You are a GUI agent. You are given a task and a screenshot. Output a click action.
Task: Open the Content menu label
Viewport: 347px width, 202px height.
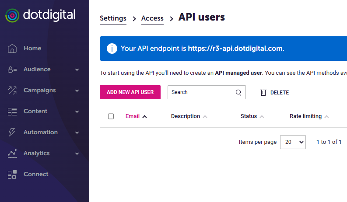(x=35, y=111)
